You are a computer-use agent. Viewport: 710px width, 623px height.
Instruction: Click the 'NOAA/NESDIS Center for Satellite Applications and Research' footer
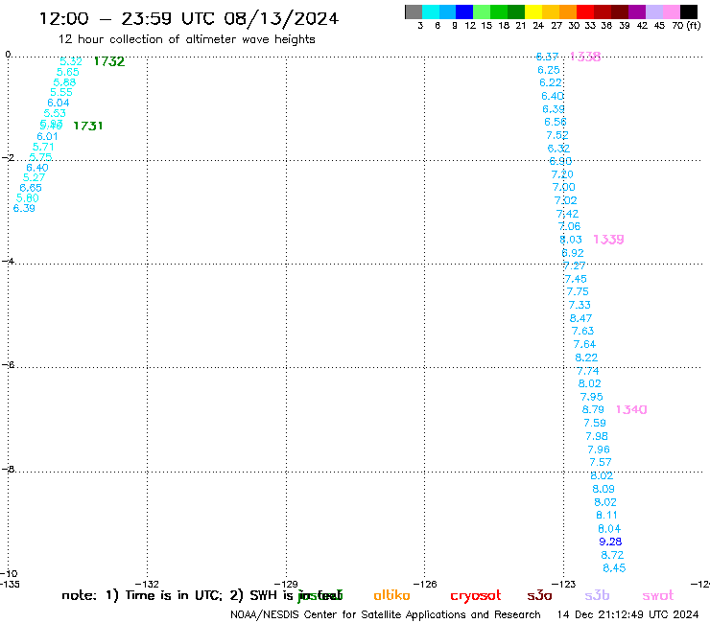pyautogui.click(x=386, y=614)
